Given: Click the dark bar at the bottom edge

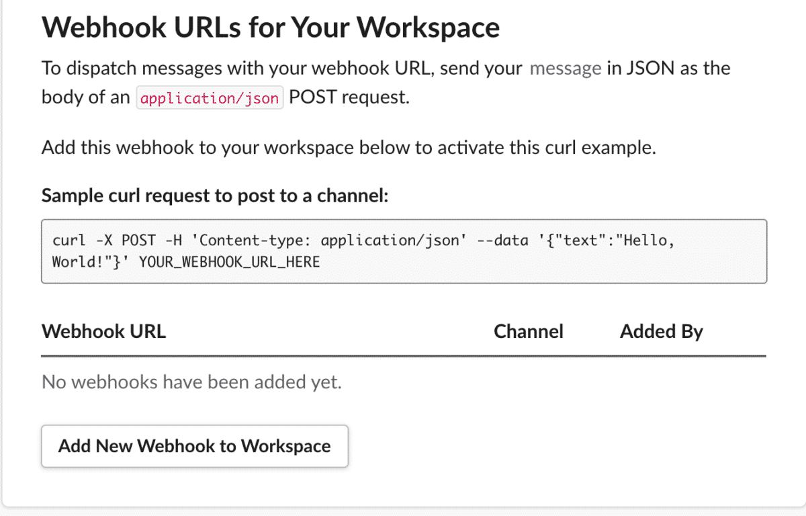Looking at the screenshot, I should point(403,513).
